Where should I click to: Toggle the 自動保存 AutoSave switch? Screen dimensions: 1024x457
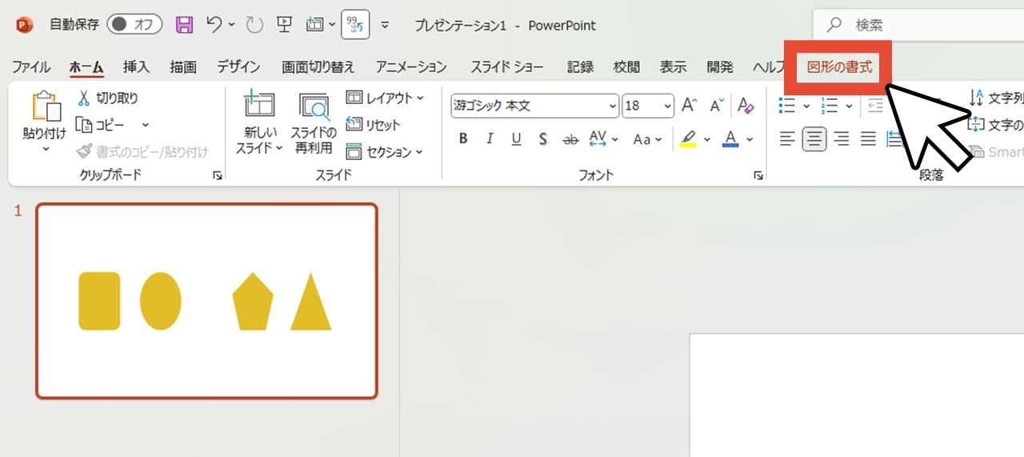(134, 25)
